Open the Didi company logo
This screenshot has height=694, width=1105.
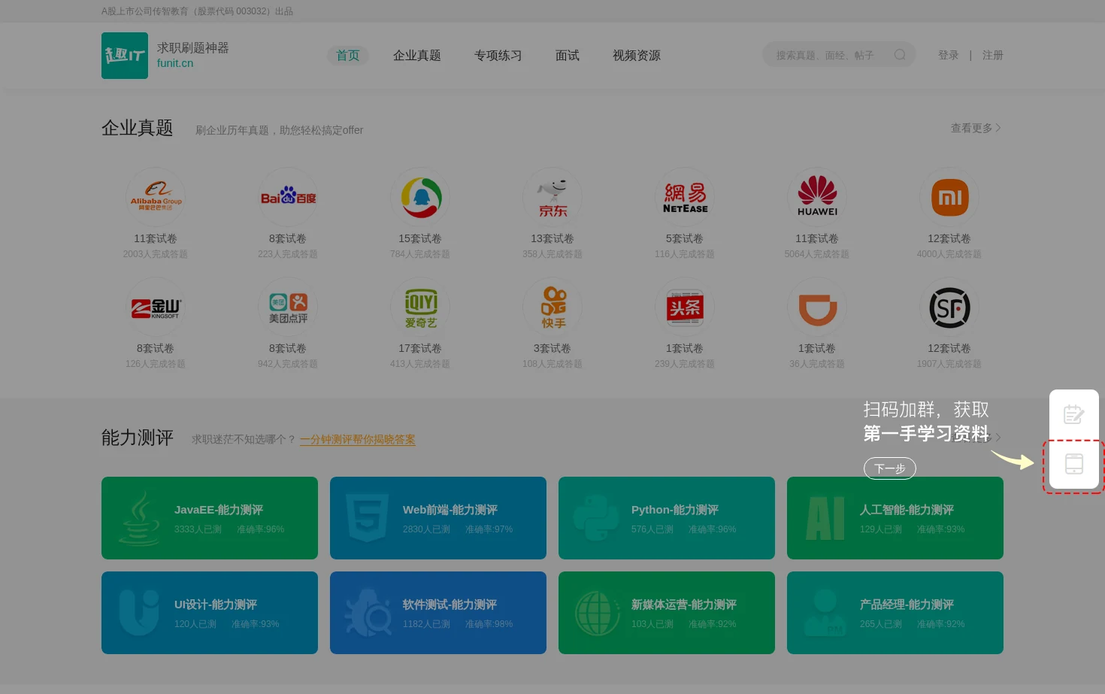tap(817, 307)
